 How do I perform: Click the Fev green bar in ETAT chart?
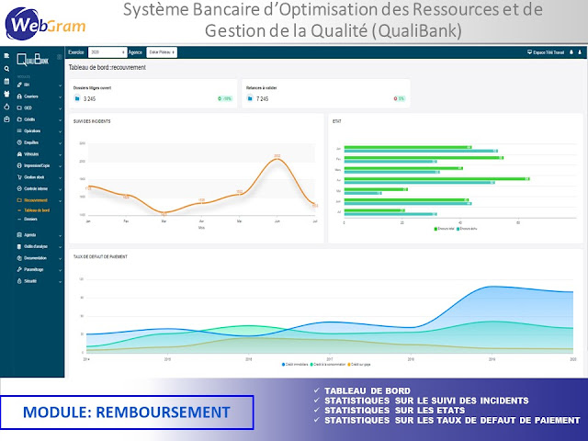(424, 158)
